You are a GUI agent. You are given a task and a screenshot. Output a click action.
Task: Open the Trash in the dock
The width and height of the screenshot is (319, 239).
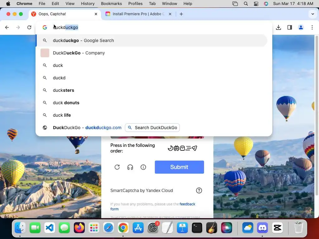click(x=298, y=227)
